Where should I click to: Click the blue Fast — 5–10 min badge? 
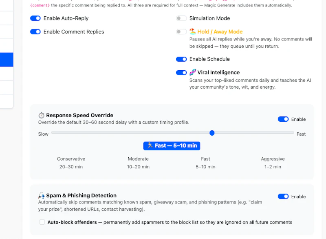pyautogui.click(x=172, y=146)
